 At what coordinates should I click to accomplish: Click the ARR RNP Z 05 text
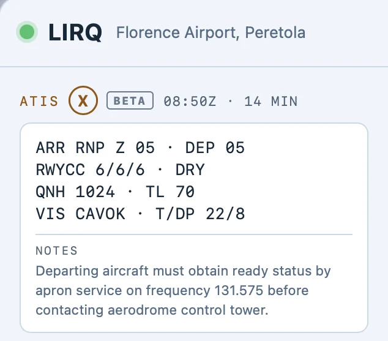coord(95,148)
